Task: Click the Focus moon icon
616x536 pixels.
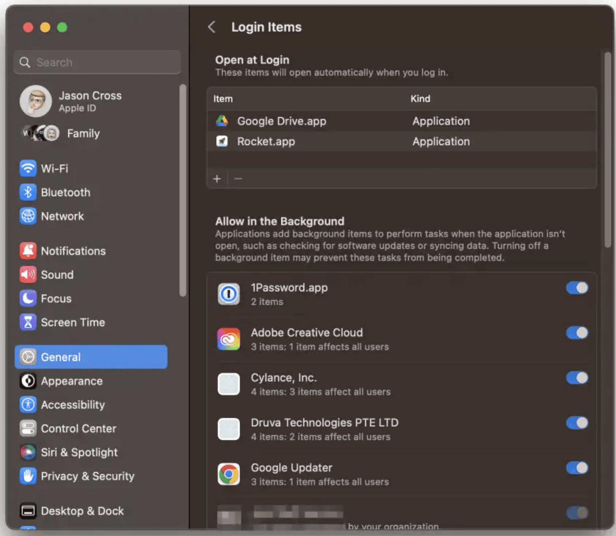Action: pos(28,298)
